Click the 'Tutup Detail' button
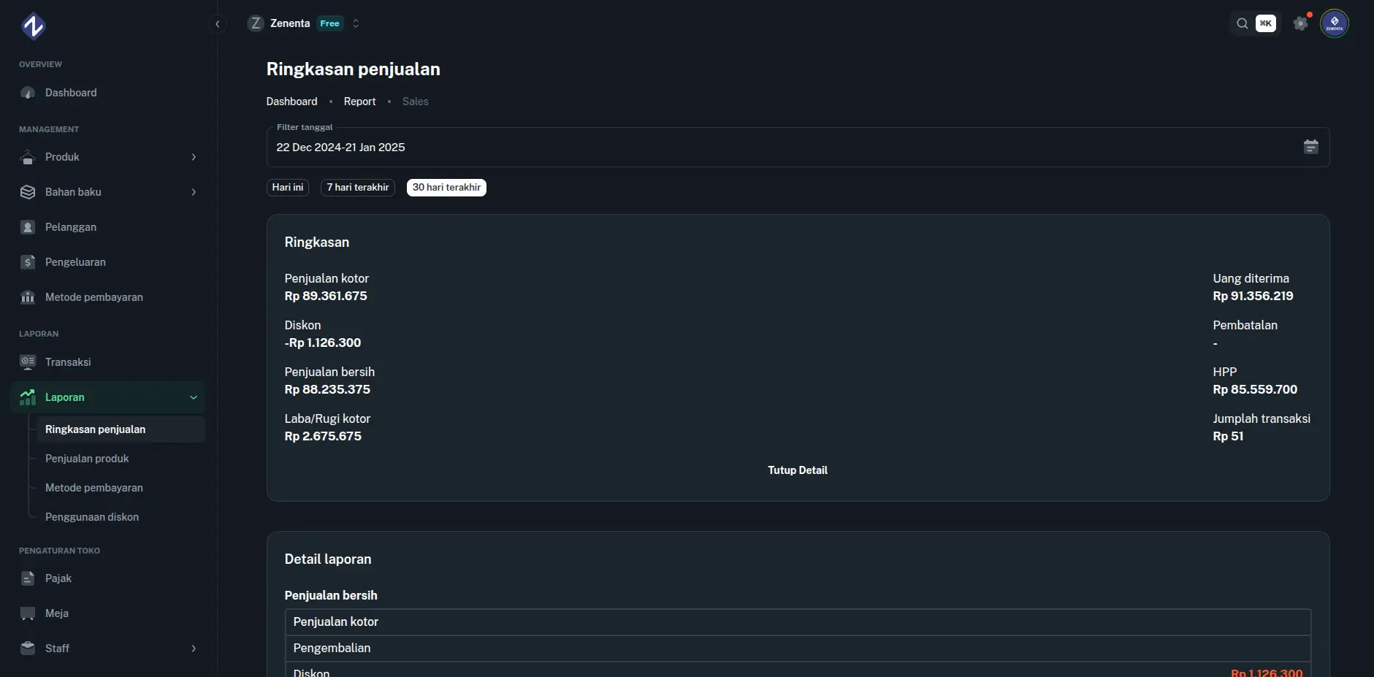1374x677 pixels. tap(798, 470)
